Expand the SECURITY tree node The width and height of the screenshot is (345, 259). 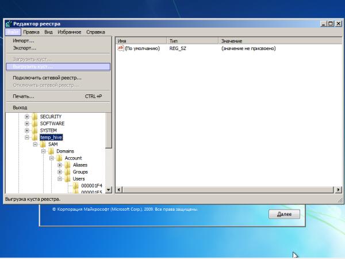[26, 117]
